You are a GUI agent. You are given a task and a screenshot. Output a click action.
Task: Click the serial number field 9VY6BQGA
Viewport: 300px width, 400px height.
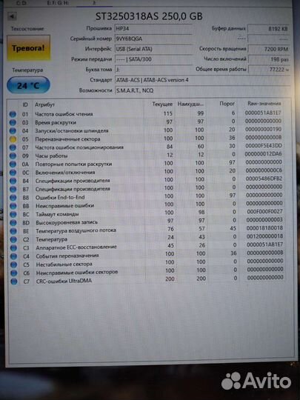click(x=153, y=39)
